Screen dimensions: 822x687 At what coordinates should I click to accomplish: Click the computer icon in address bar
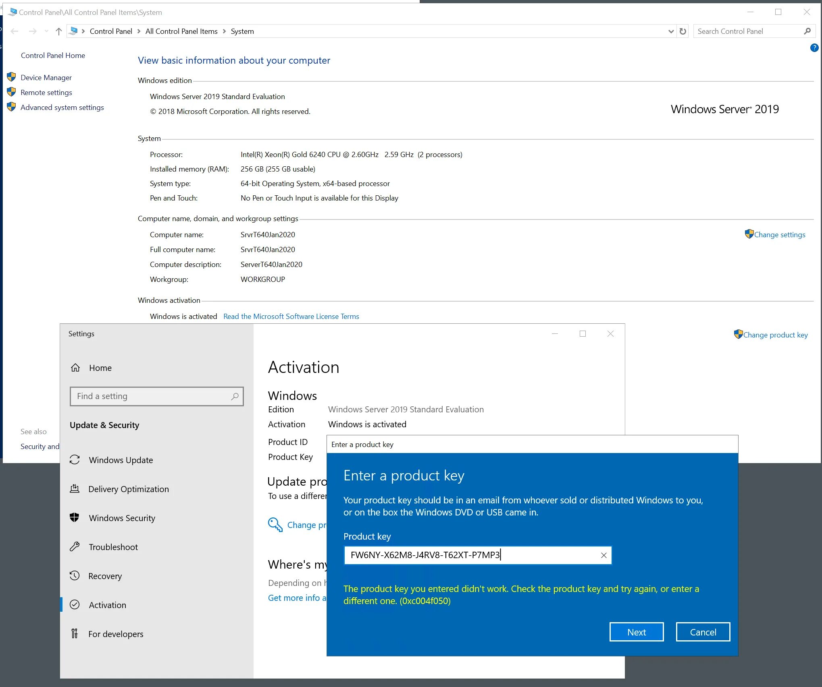[73, 31]
